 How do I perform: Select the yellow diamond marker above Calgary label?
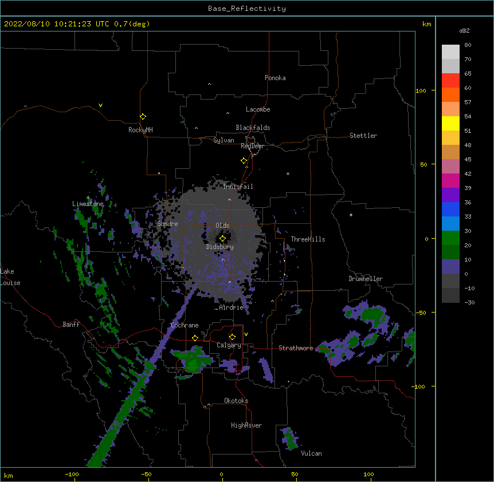click(232, 337)
